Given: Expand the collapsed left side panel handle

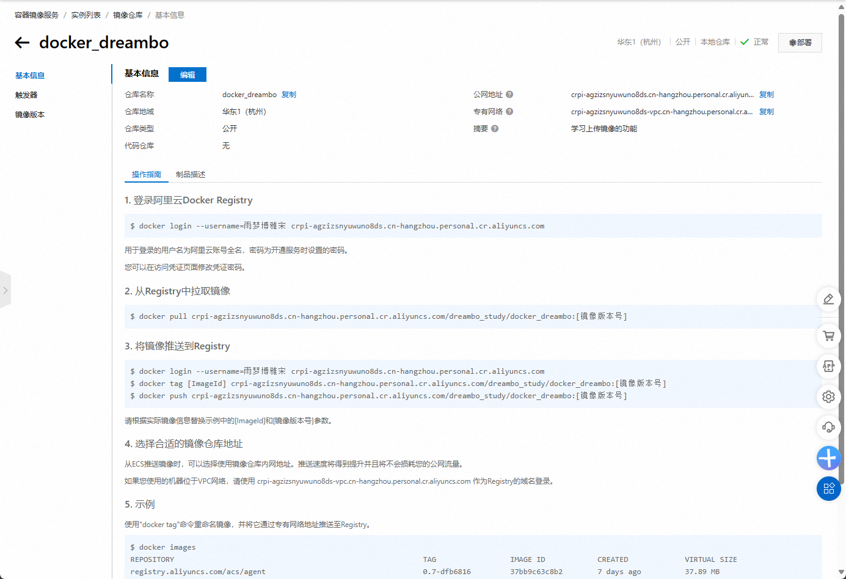Looking at the screenshot, I should point(5,290).
